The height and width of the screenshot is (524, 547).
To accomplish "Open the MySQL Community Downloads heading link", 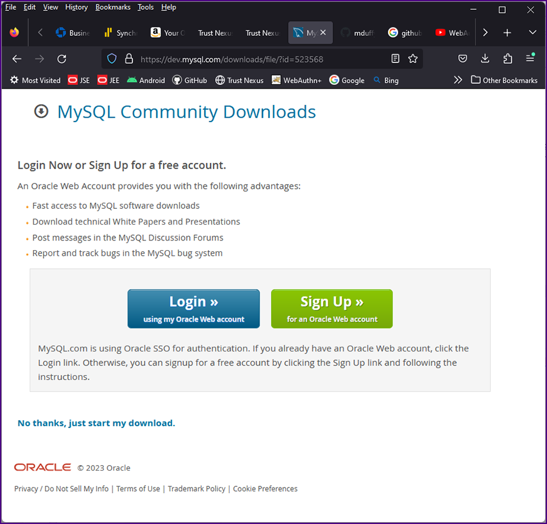I will point(187,112).
